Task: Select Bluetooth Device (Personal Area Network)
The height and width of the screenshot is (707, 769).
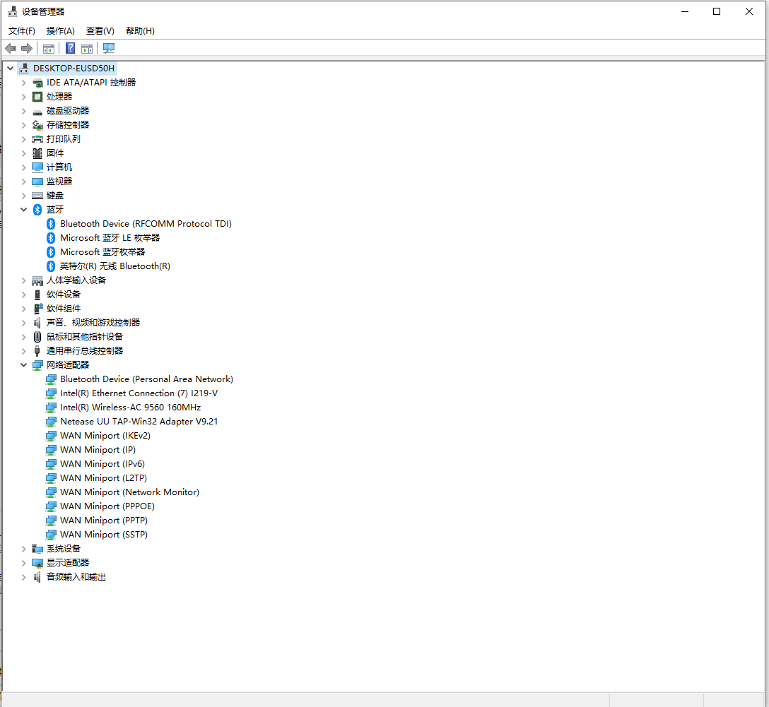Action: 146,379
